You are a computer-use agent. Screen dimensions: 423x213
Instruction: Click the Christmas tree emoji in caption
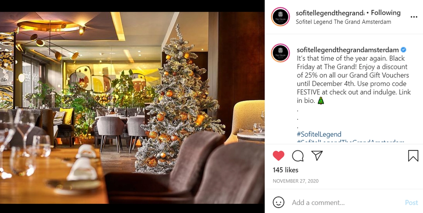[x=321, y=101]
